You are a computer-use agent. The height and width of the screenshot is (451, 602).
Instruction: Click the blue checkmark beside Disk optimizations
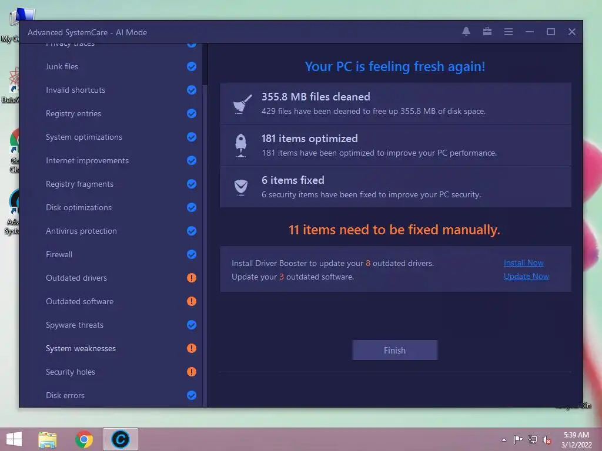coord(192,207)
